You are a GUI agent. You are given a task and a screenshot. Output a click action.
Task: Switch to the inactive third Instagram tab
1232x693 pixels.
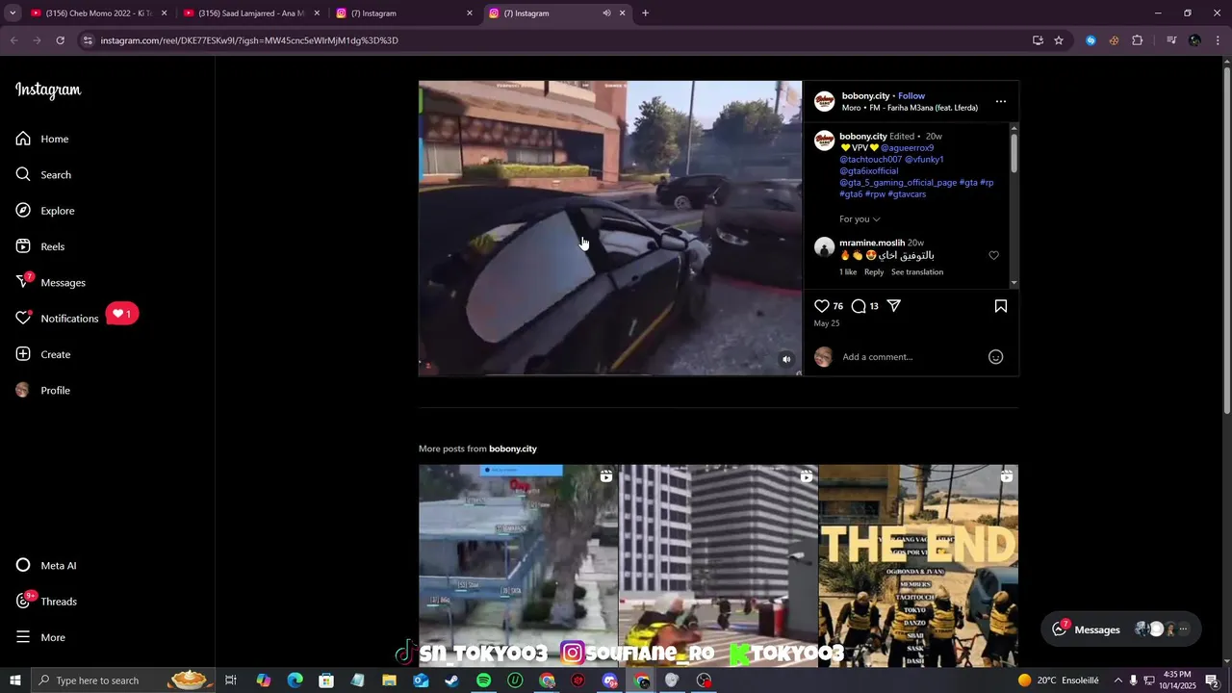point(404,13)
